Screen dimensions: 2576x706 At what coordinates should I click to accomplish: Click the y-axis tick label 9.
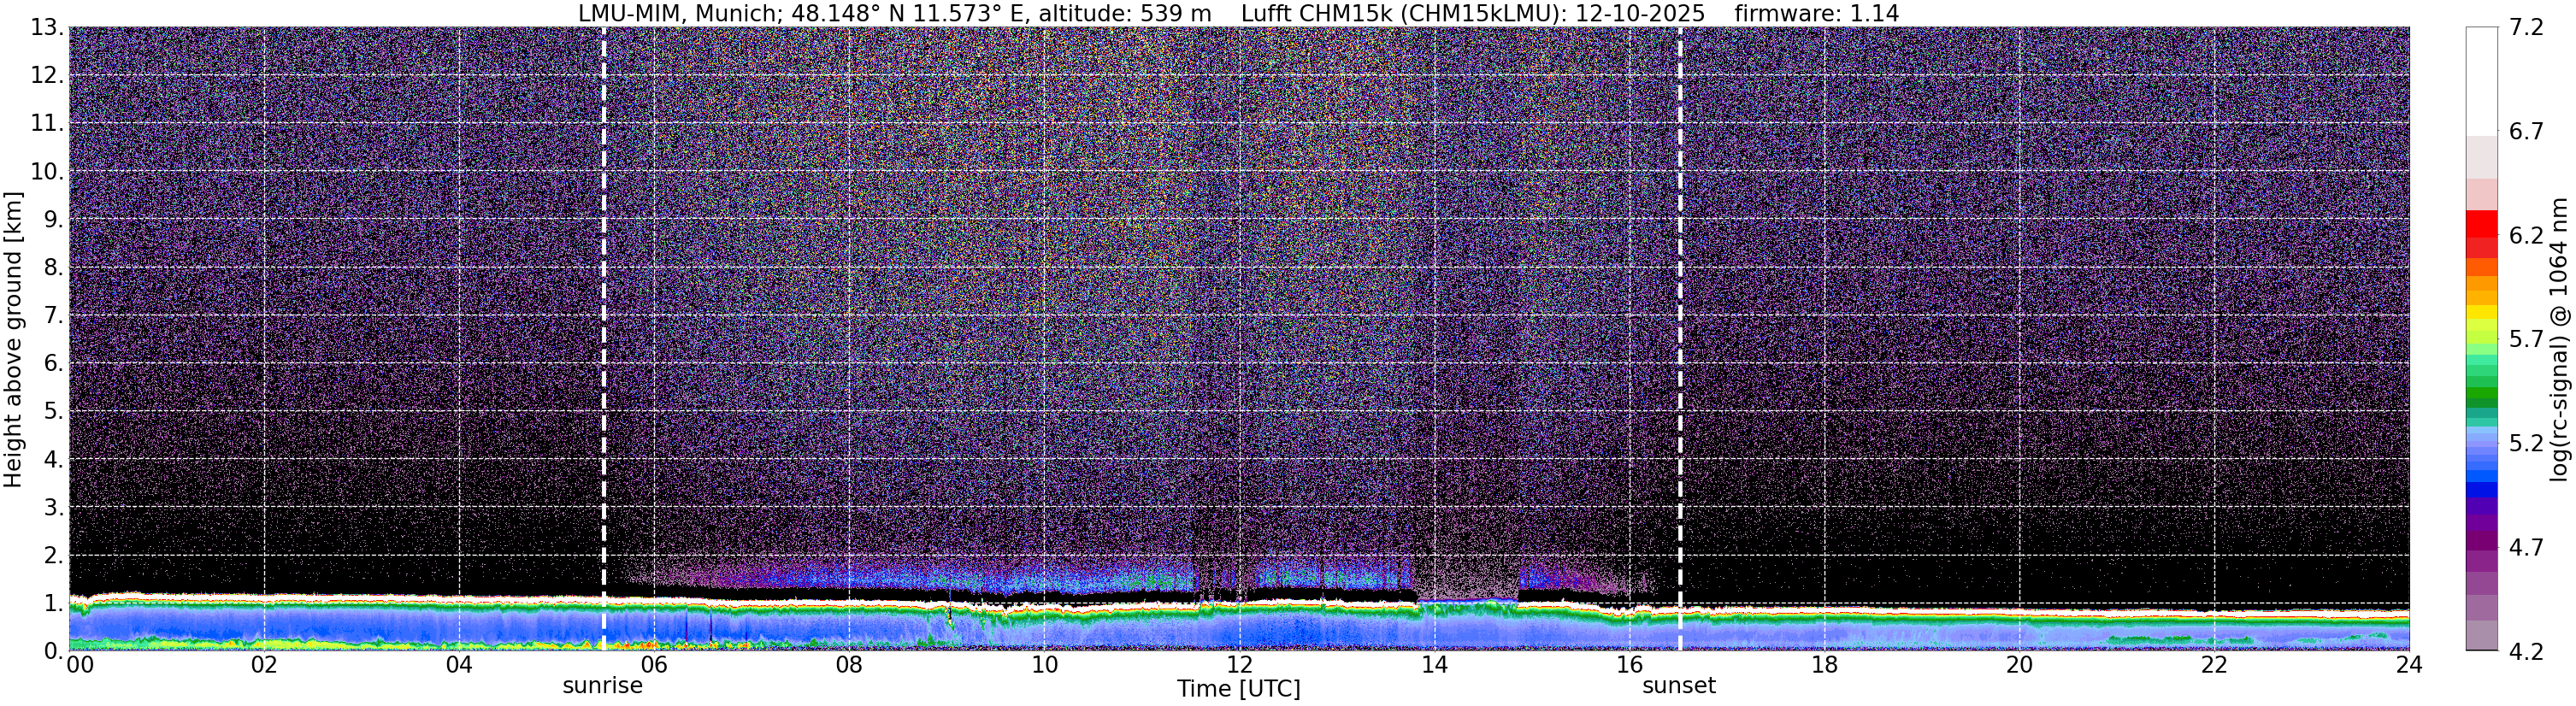55,220
